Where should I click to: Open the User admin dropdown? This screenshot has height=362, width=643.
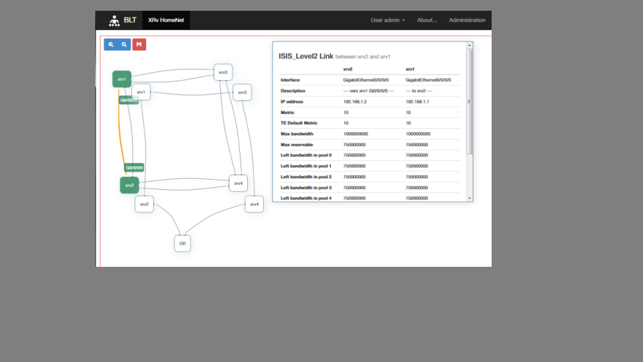(x=388, y=20)
